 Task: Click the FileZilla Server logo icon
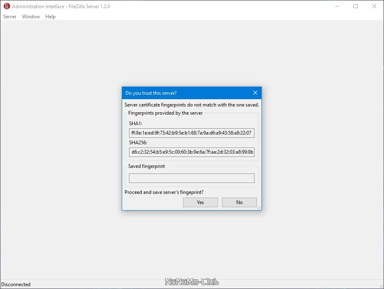(x=7, y=6)
